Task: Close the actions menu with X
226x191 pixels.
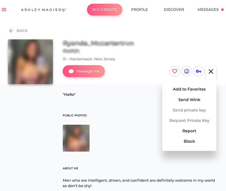Action: coord(211,71)
